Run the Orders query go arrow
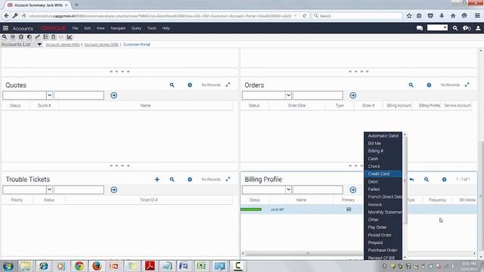Viewport: 484px width, 272px height. (353, 95)
